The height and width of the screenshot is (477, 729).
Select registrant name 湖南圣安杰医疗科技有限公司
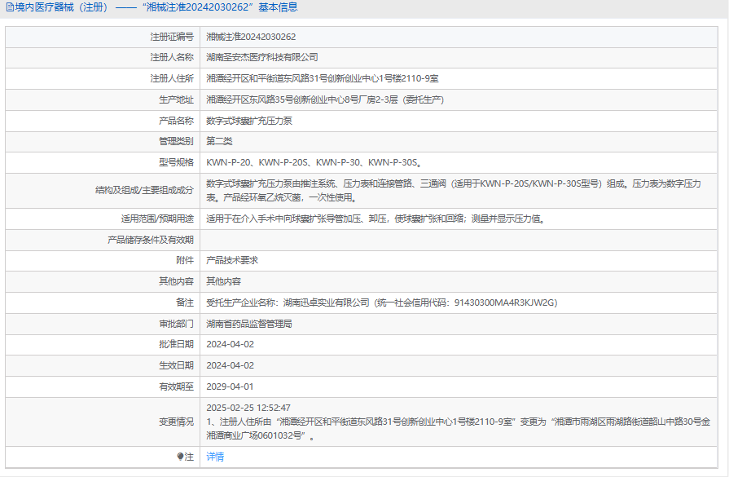pyautogui.click(x=262, y=57)
